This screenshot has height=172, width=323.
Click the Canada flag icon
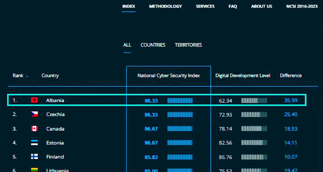(35, 129)
